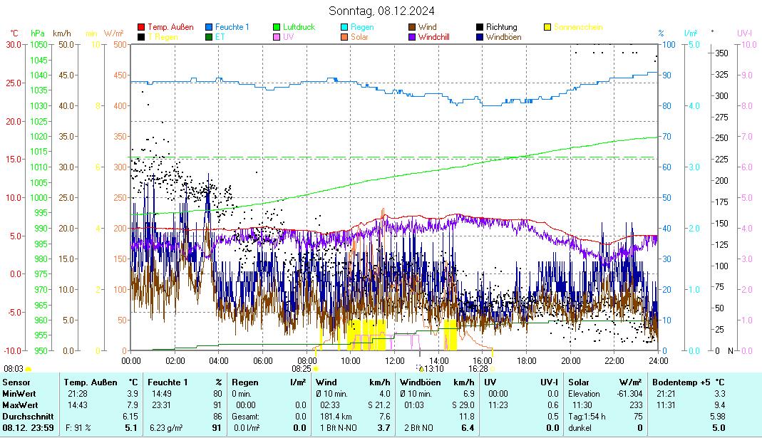762x438 pixels.
Task: Click the red Temp. Außen legend swatch
Action: click(141, 28)
